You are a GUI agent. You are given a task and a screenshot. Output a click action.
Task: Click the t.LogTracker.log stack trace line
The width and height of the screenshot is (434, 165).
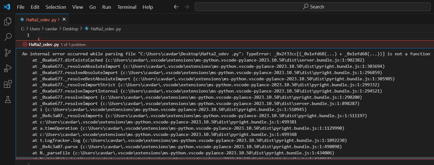tap(190, 141)
